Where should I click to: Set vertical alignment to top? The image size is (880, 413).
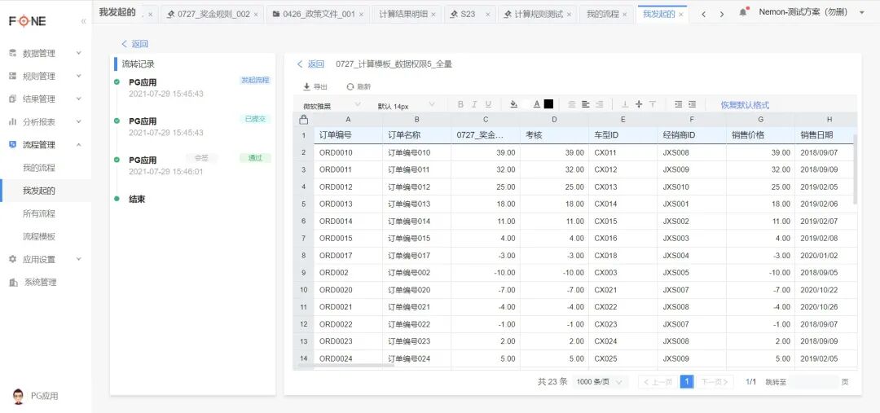click(x=653, y=104)
